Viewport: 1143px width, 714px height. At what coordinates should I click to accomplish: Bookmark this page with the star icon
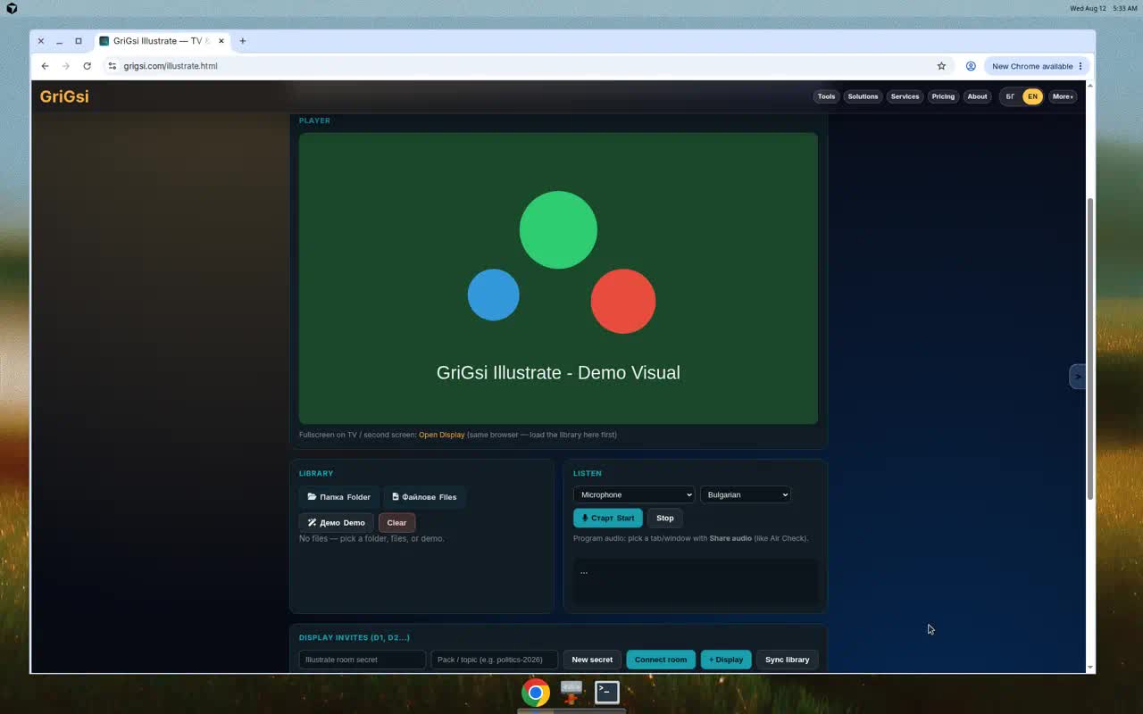[x=941, y=66]
